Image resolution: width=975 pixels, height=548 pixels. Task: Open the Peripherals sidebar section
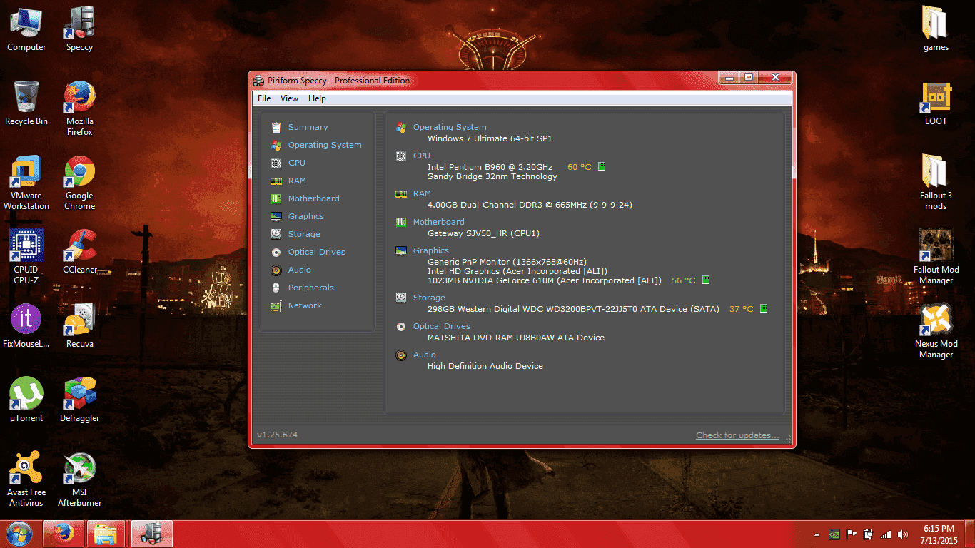pos(310,288)
